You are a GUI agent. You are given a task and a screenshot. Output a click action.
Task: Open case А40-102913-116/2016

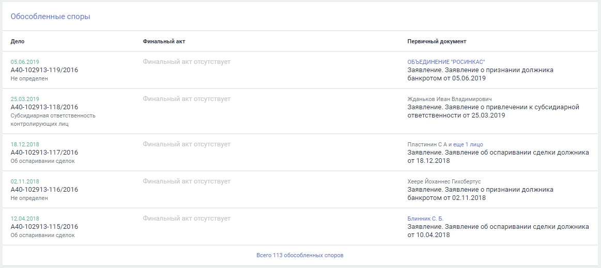(x=44, y=190)
